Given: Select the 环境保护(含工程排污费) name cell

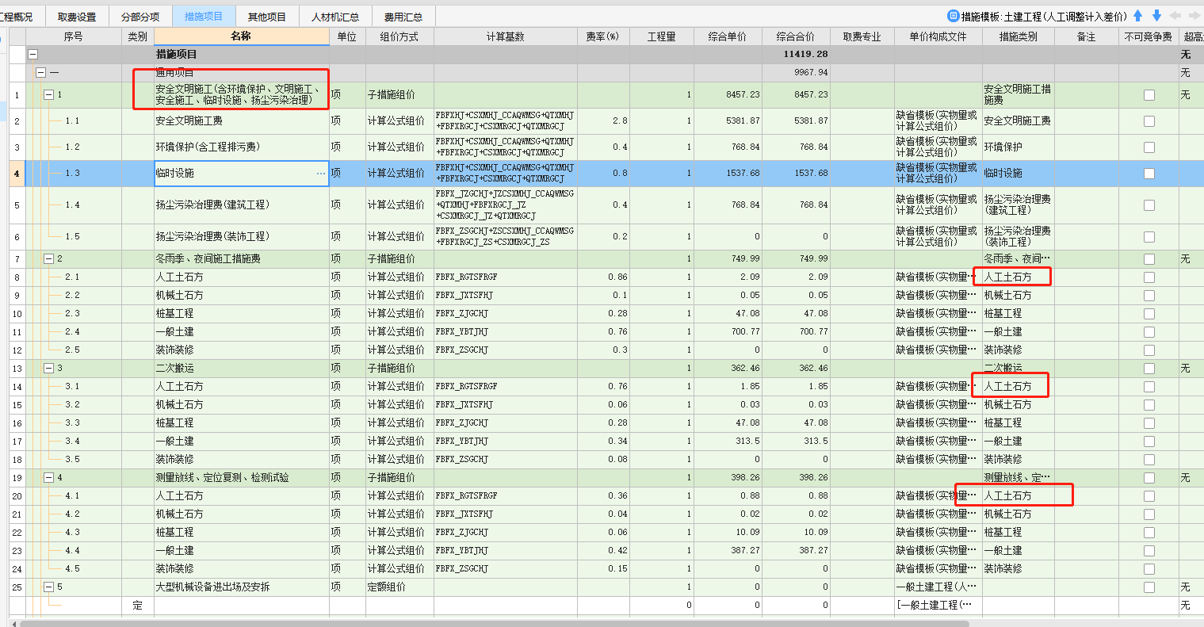Looking at the screenshot, I should [x=242, y=147].
